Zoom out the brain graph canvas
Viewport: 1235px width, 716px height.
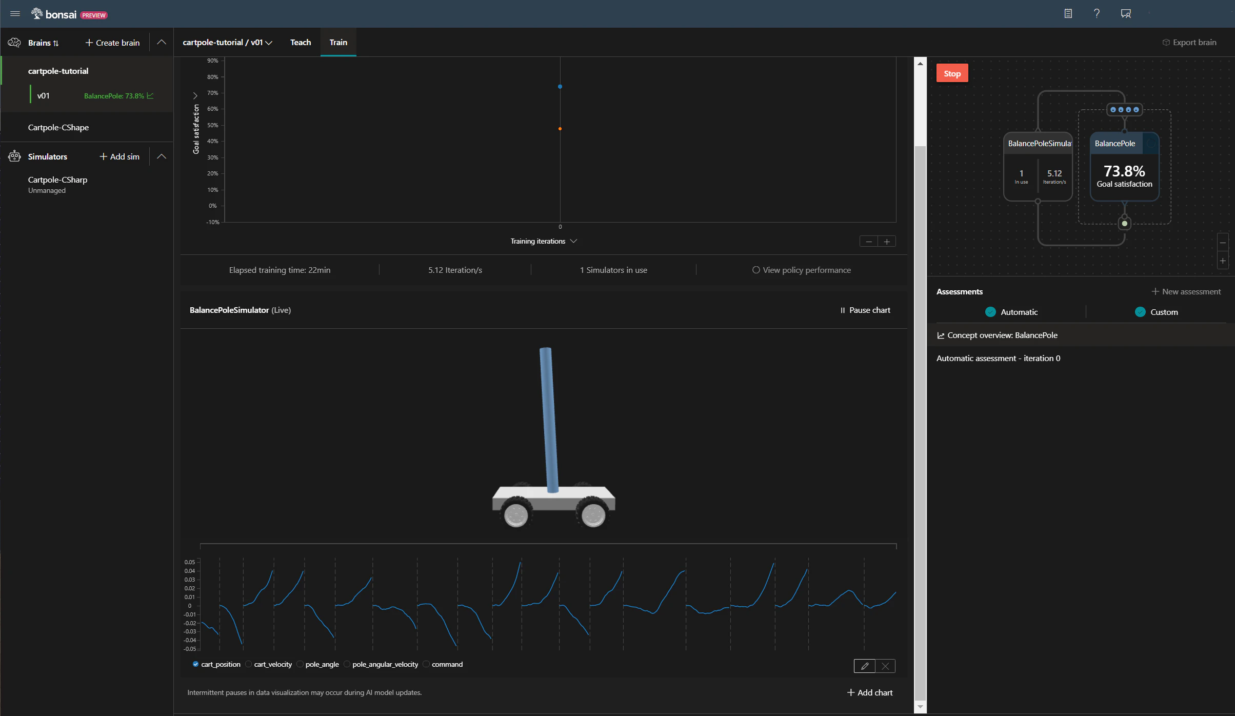1223,243
